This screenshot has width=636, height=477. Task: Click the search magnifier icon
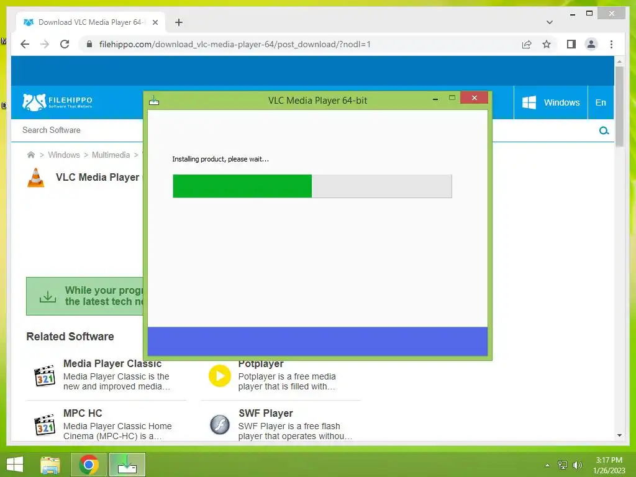click(604, 130)
